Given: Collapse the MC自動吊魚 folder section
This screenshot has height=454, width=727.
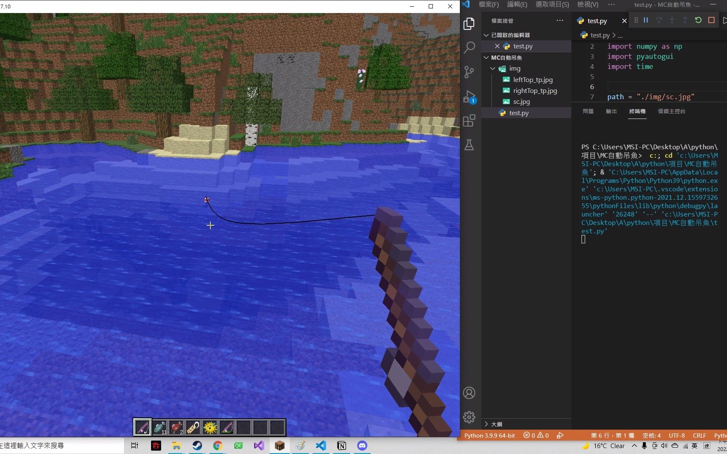Looking at the screenshot, I should click(486, 58).
